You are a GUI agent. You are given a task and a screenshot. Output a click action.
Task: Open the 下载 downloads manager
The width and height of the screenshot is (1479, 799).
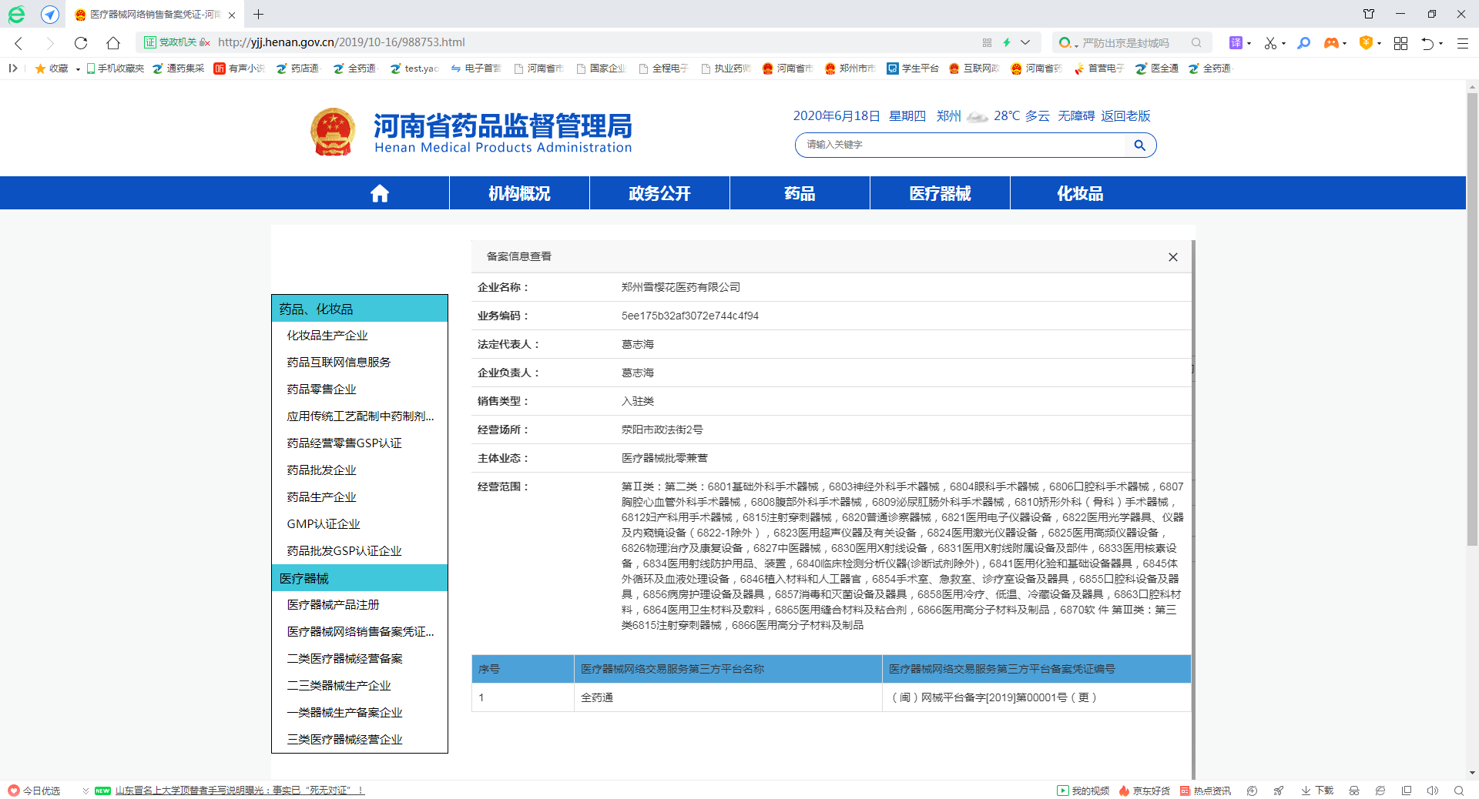[x=1317, y=791]
